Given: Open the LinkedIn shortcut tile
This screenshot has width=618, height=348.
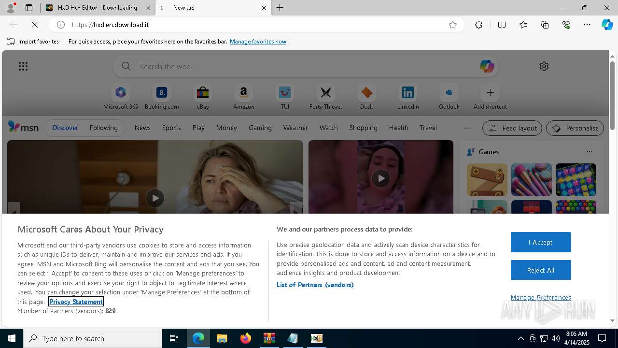Looking at the screenshot, I should click(408, 97).
